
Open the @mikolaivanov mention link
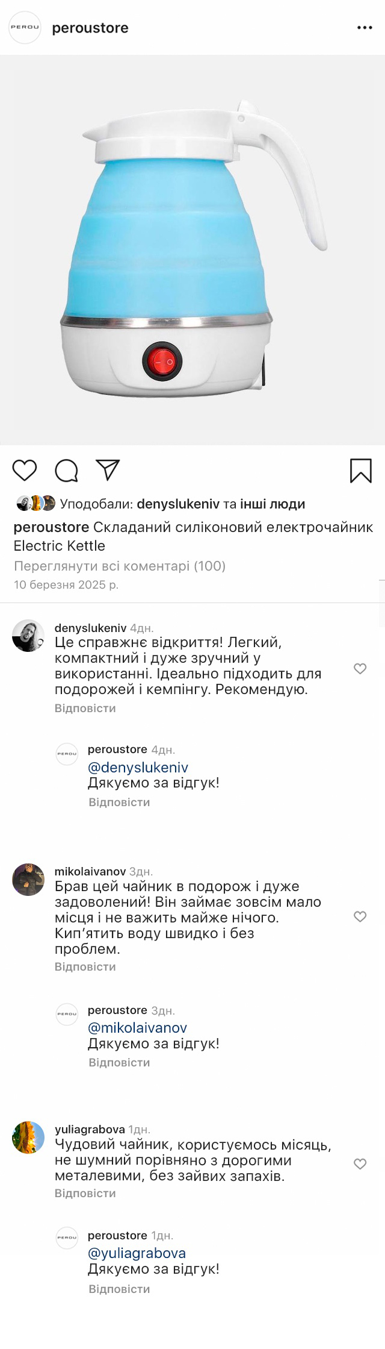137,1027
